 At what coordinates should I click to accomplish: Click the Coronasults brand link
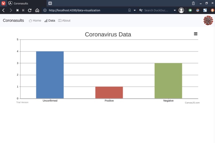[x=13, y=20]
